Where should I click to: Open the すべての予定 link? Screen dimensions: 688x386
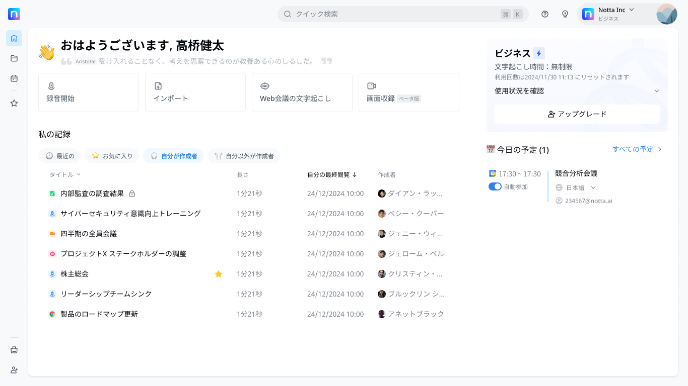pos(637,149)
